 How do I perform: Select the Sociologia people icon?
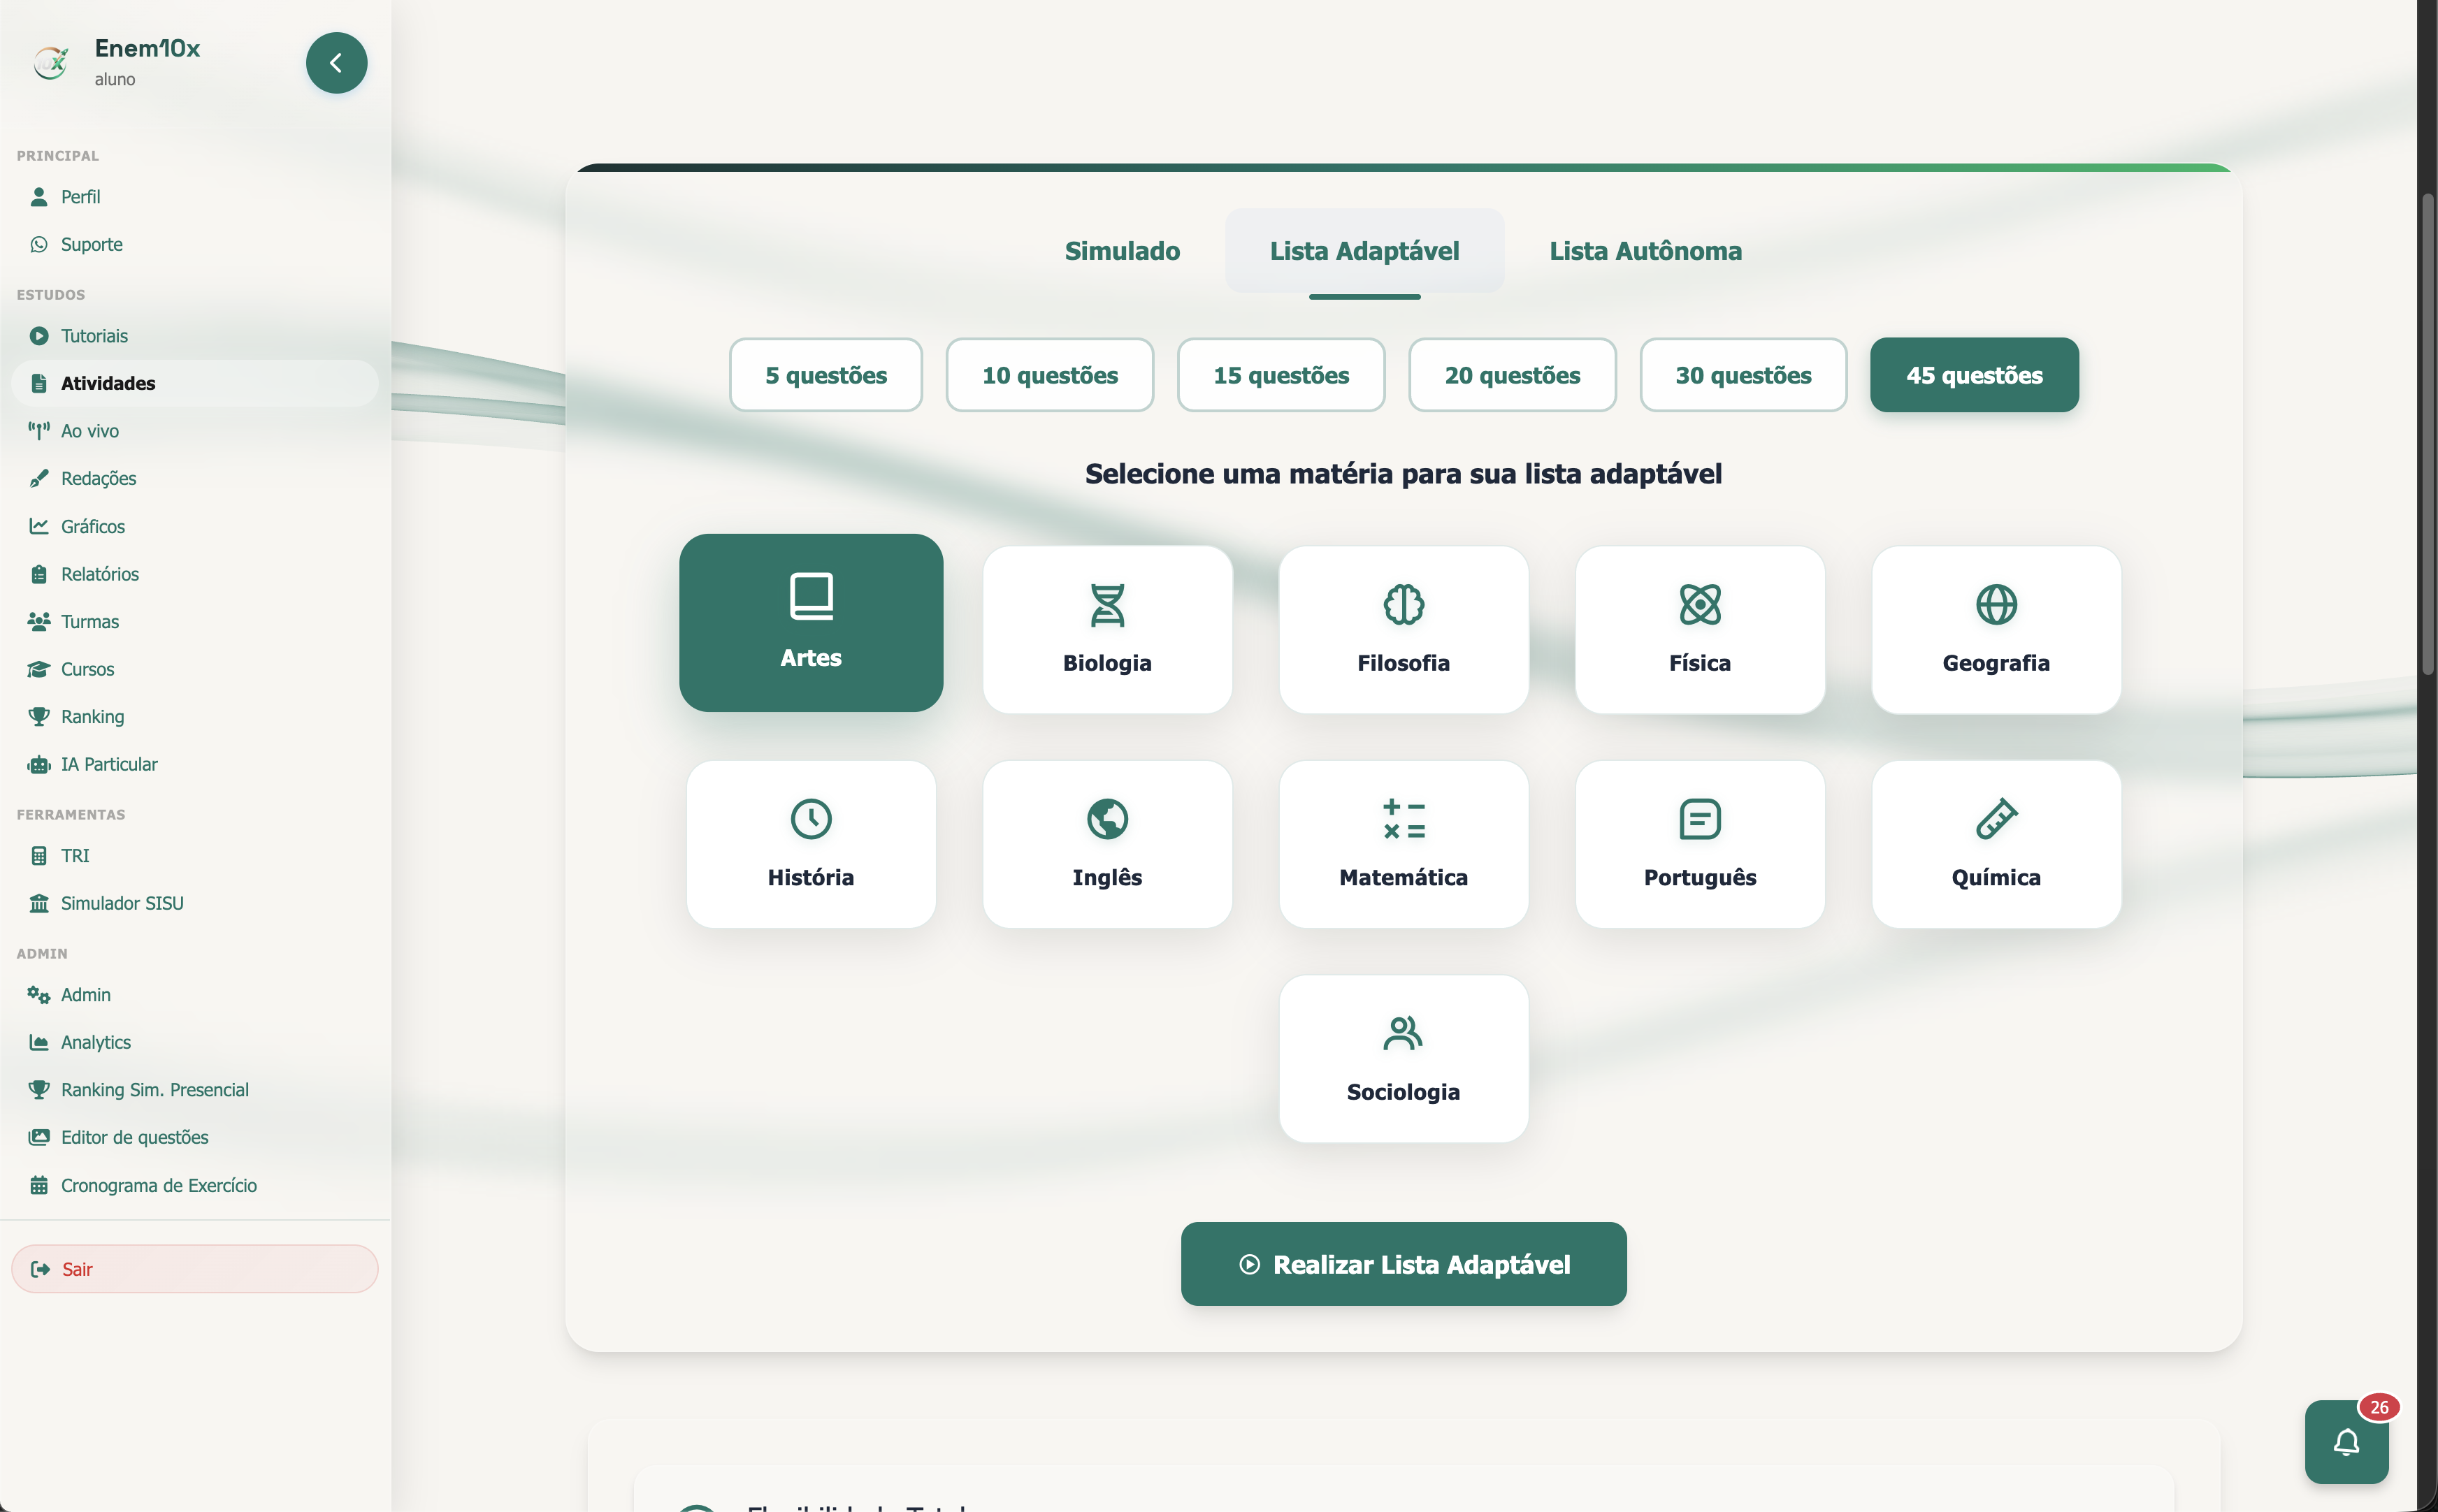click(x=1403, y=1033)
